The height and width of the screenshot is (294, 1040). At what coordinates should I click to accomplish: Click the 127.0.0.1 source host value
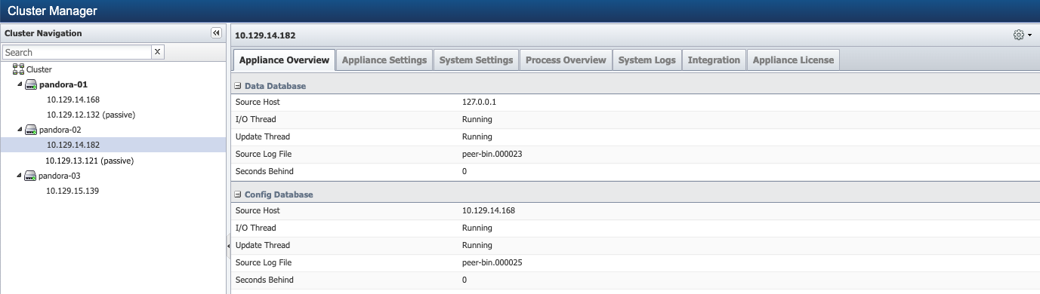pos(479,102)
